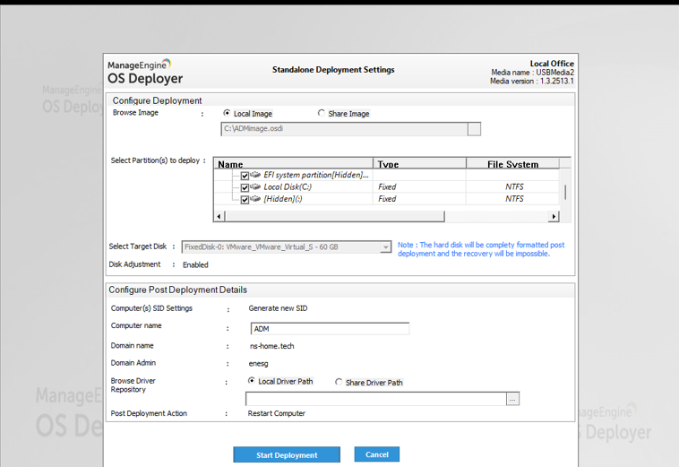Click the hard disk formatting note text
This screenshot has height=467, width=679.
click(481, 249)
